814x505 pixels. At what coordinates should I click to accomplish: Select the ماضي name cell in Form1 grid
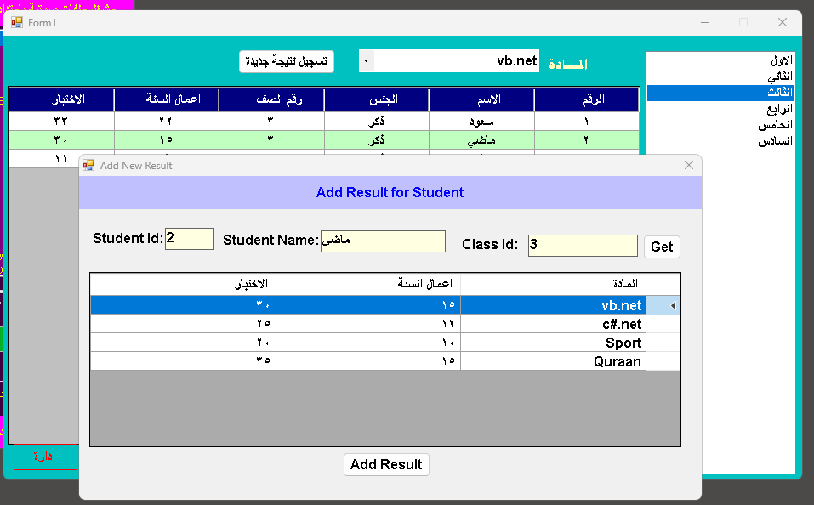481,140
